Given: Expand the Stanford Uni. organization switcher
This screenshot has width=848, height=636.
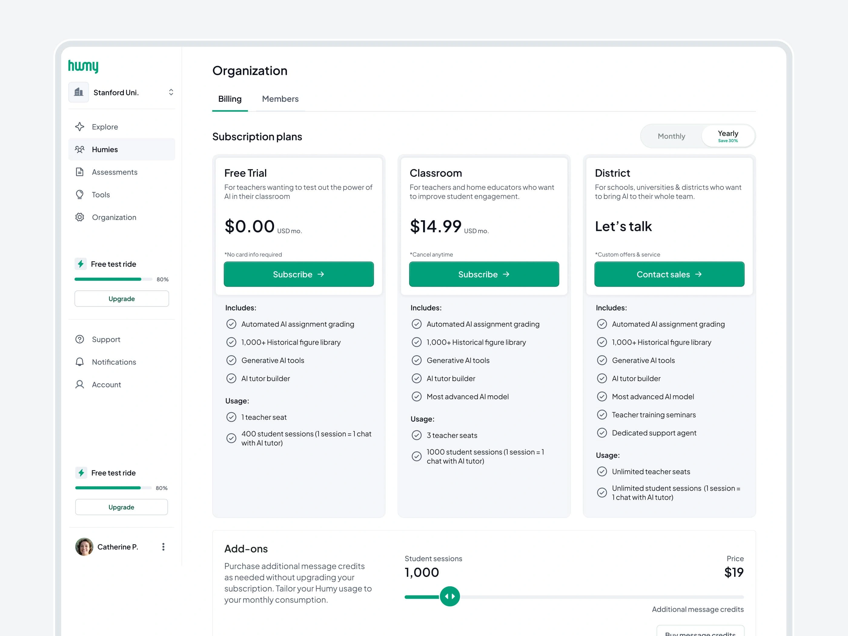Looking at the screenshot, I should pos(171,92).
